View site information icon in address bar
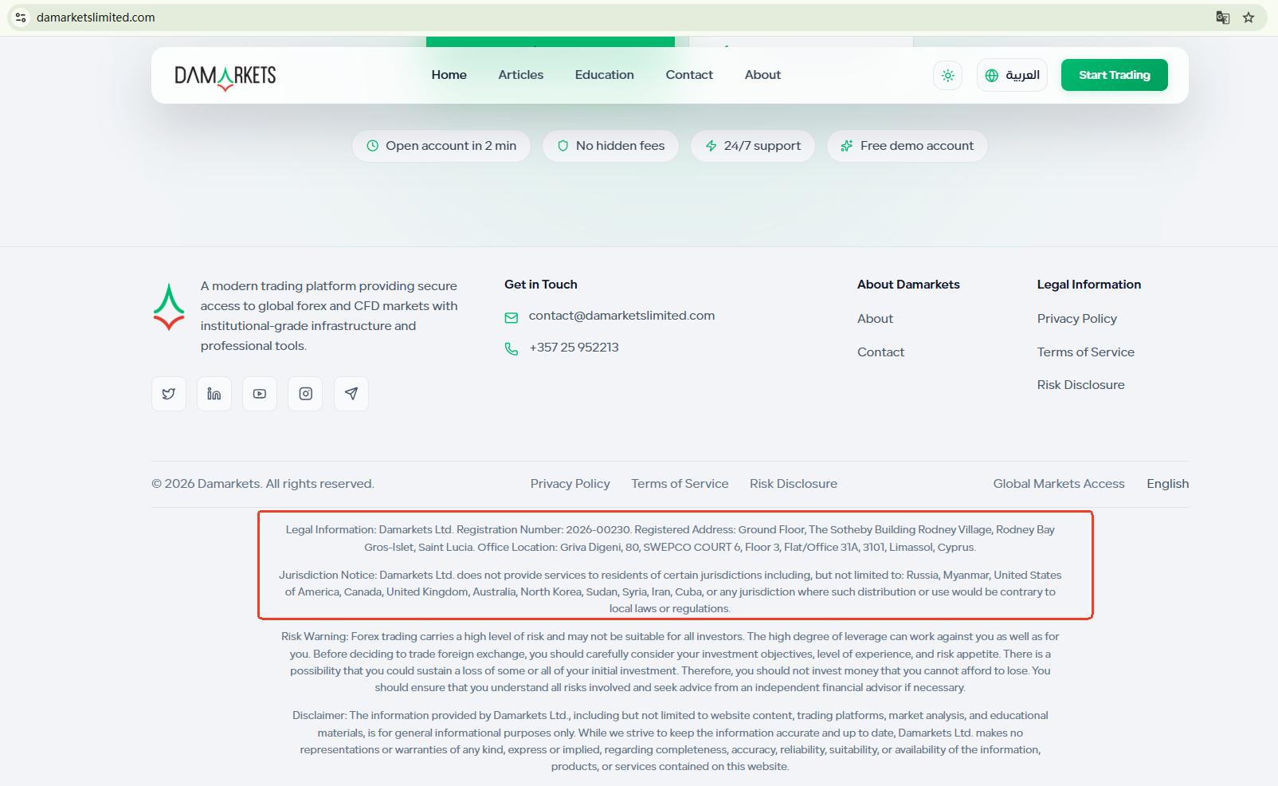Viewport: 1278px width, 786px height. click(21, 18)
